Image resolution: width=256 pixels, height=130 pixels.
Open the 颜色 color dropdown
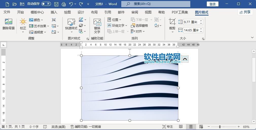36,20
